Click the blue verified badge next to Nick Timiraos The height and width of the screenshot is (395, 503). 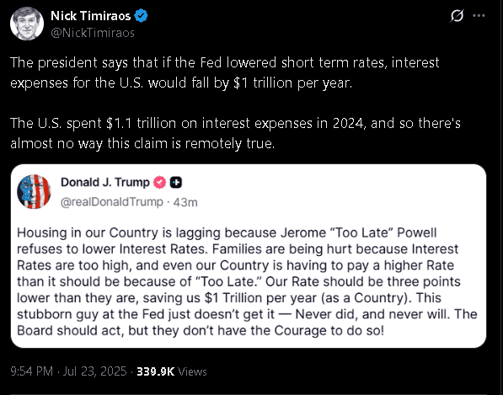pos(142,16)
